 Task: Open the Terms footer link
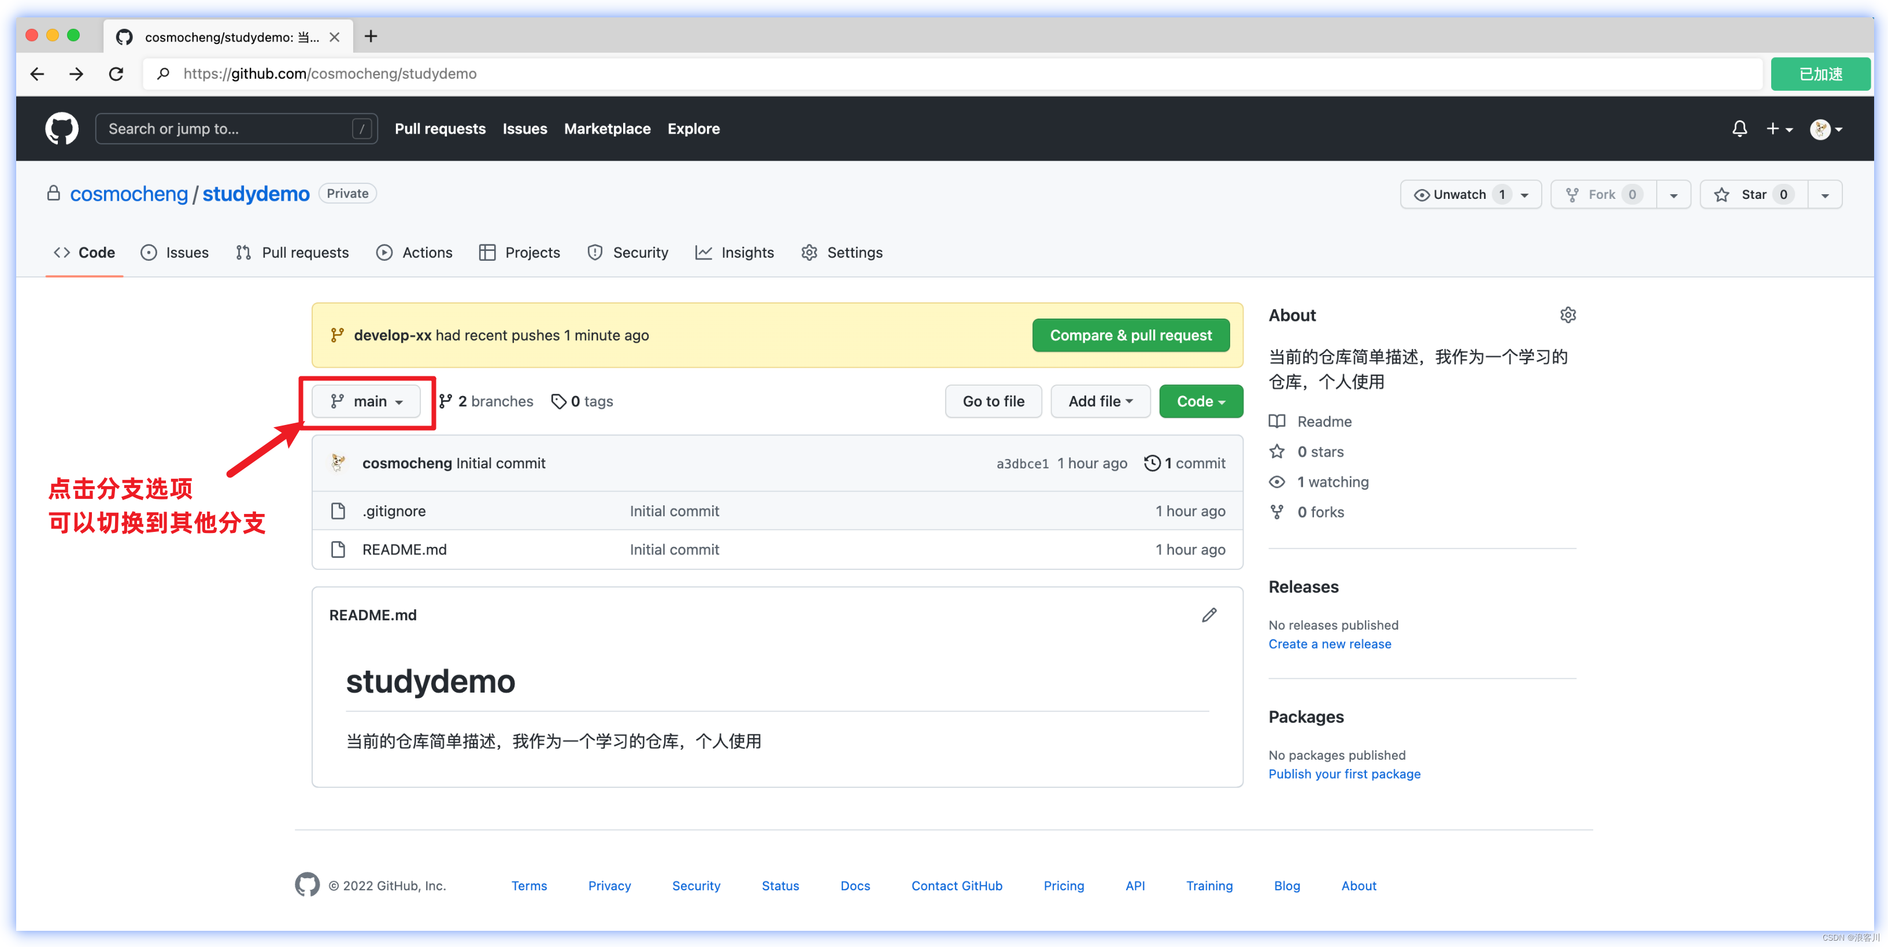coord(528,886)
